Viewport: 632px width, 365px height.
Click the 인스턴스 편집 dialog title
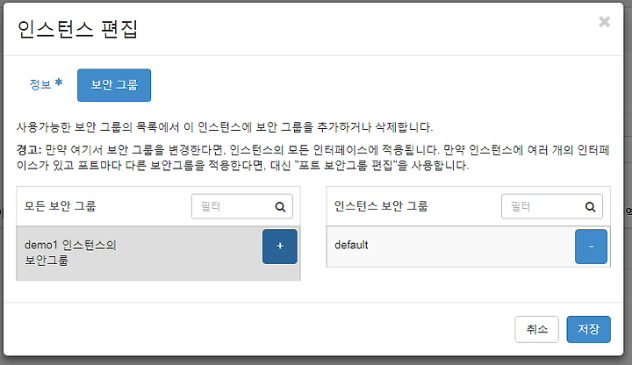[78, 29]
